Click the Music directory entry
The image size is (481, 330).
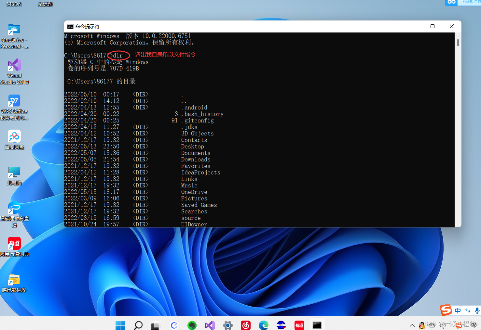coord(189,185)
